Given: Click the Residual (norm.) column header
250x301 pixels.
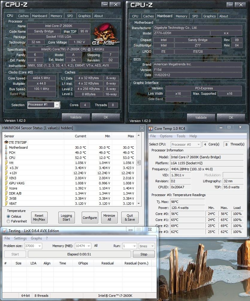Looking at the screenshot, I should [136, 263].
